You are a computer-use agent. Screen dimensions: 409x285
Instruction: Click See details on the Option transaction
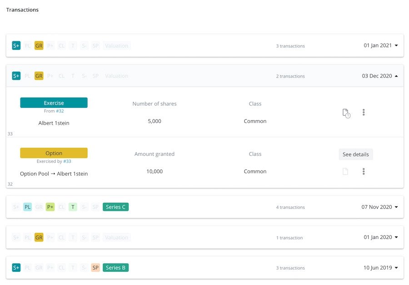point(355,154)
